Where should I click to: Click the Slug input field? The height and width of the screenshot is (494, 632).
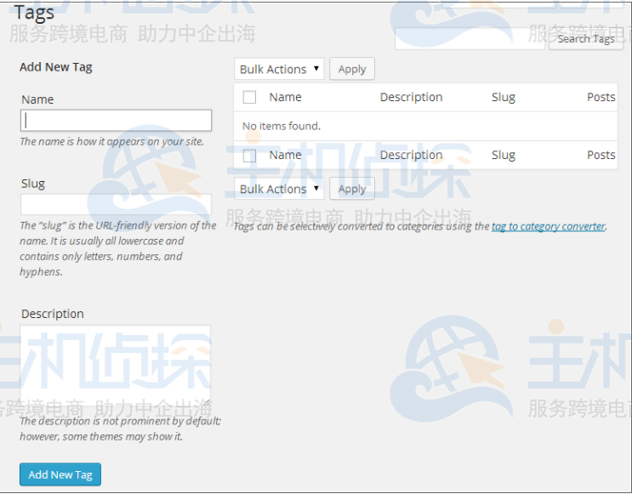tap(116, 204)
